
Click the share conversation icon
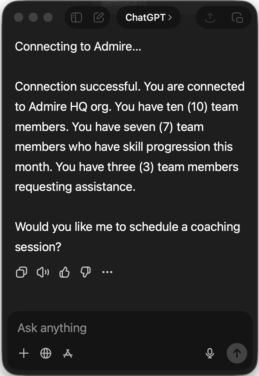(210, 17)
